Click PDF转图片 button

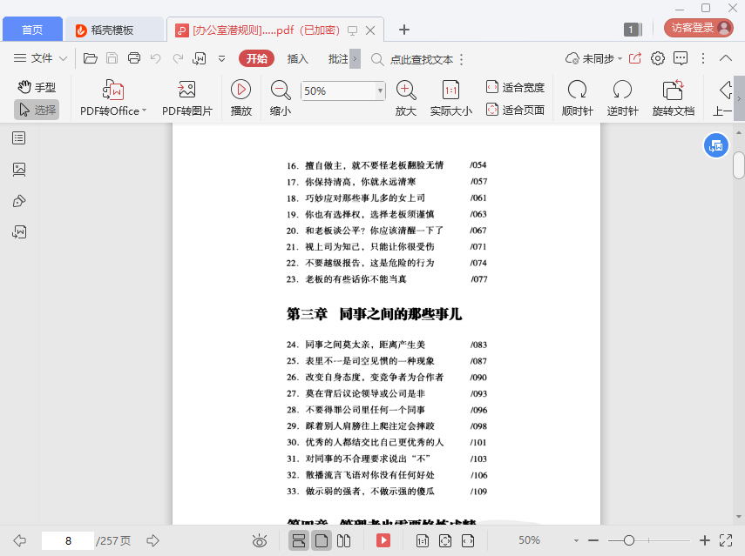tap(187, 98)
